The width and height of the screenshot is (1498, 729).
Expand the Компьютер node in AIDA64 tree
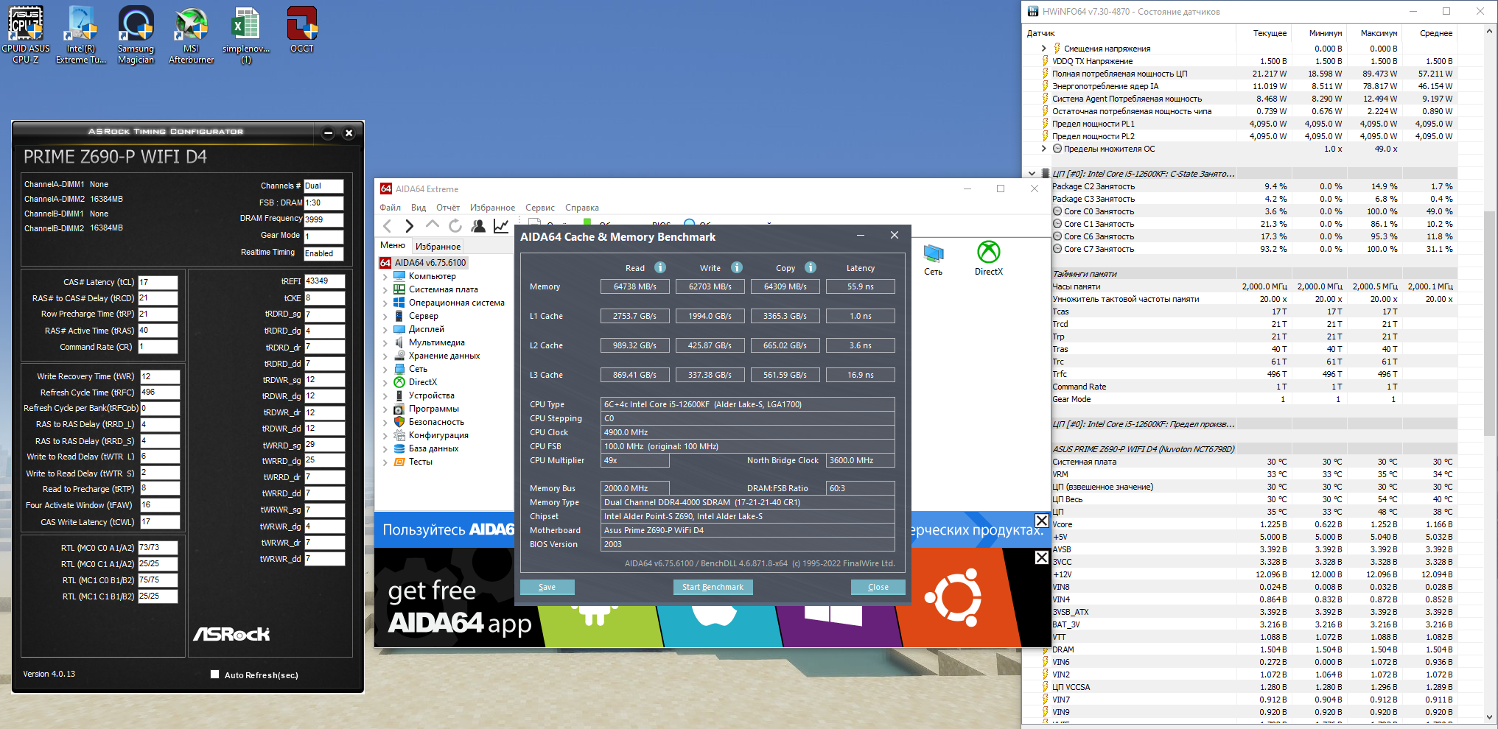tap(385, 277)
